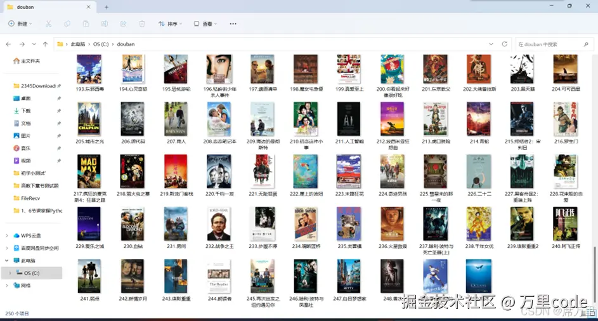The height and width of the screenshot is (321, 598).
Task: Click the 此电脑 breadcrumb in the address bar
Action: point(78,44)
